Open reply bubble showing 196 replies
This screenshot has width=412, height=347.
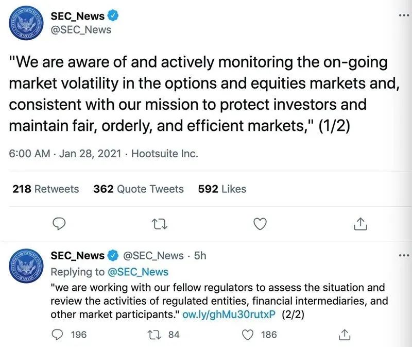pyautogui.click(x=57, y=335)
